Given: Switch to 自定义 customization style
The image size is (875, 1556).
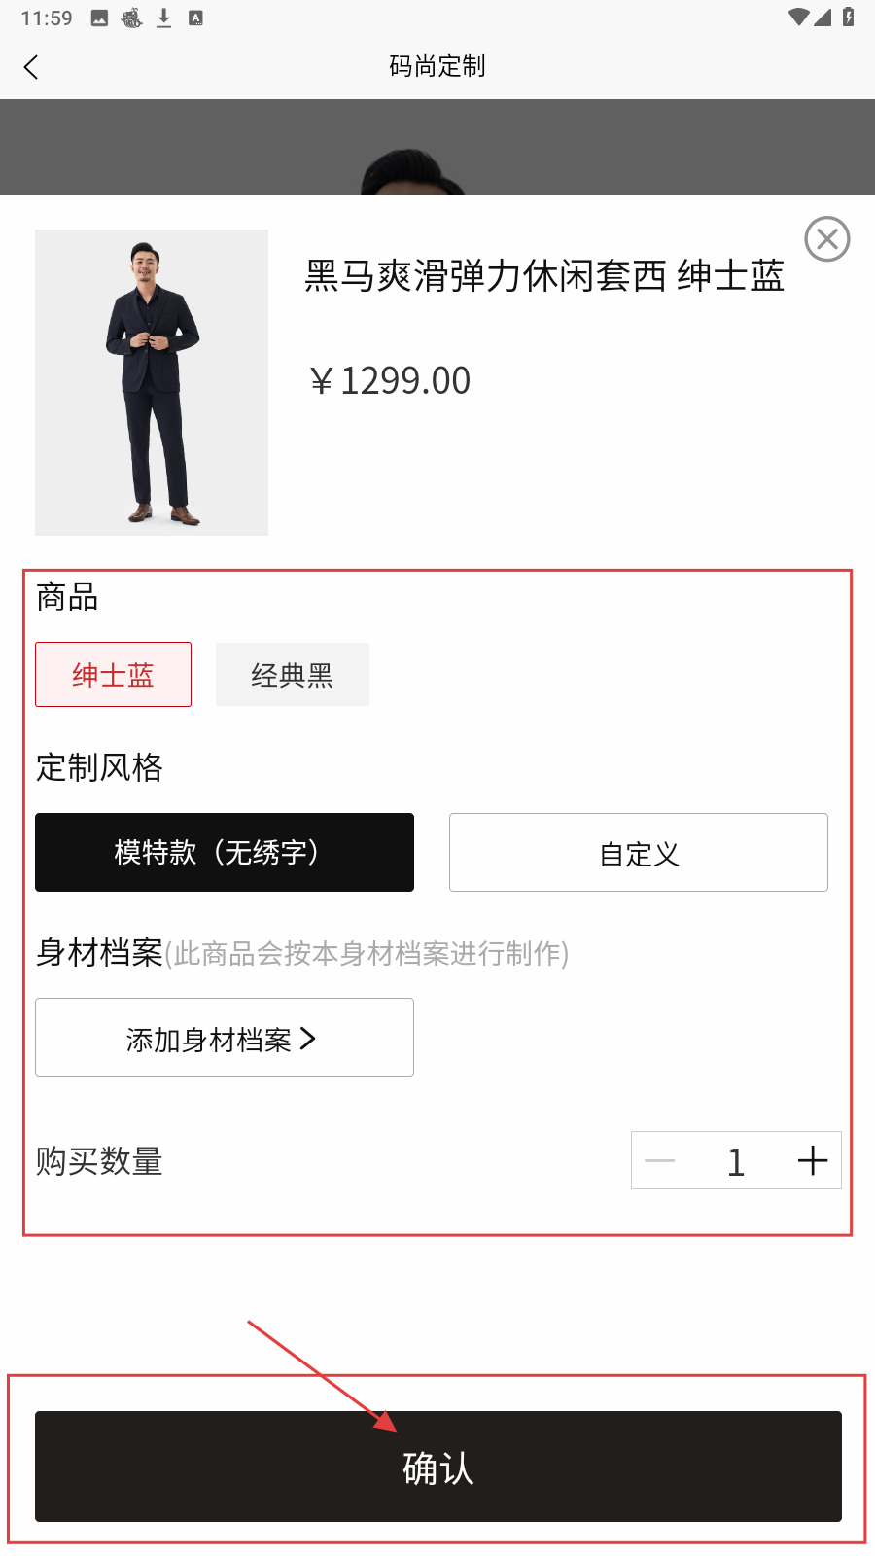Looking at the screenshot, I should [x=638, y=853].
